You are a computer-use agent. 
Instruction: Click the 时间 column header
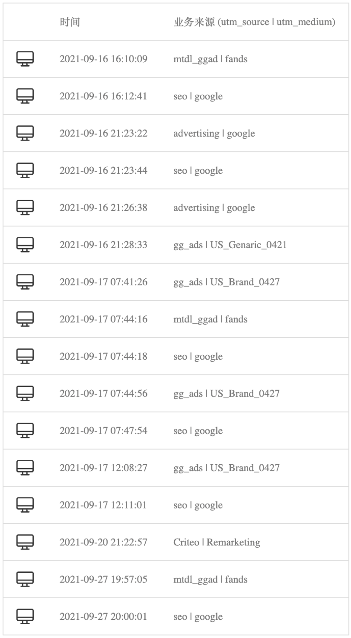tap(70, 22)
